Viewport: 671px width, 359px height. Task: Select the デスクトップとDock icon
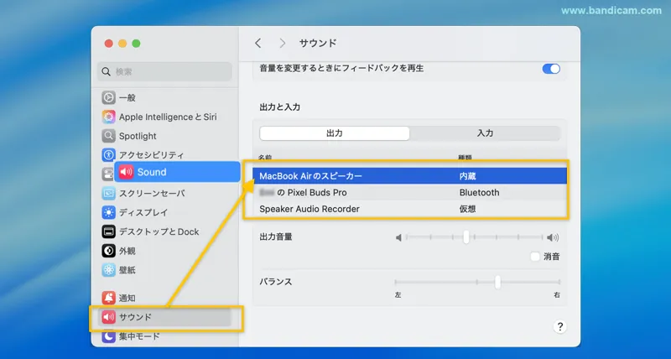109,232
